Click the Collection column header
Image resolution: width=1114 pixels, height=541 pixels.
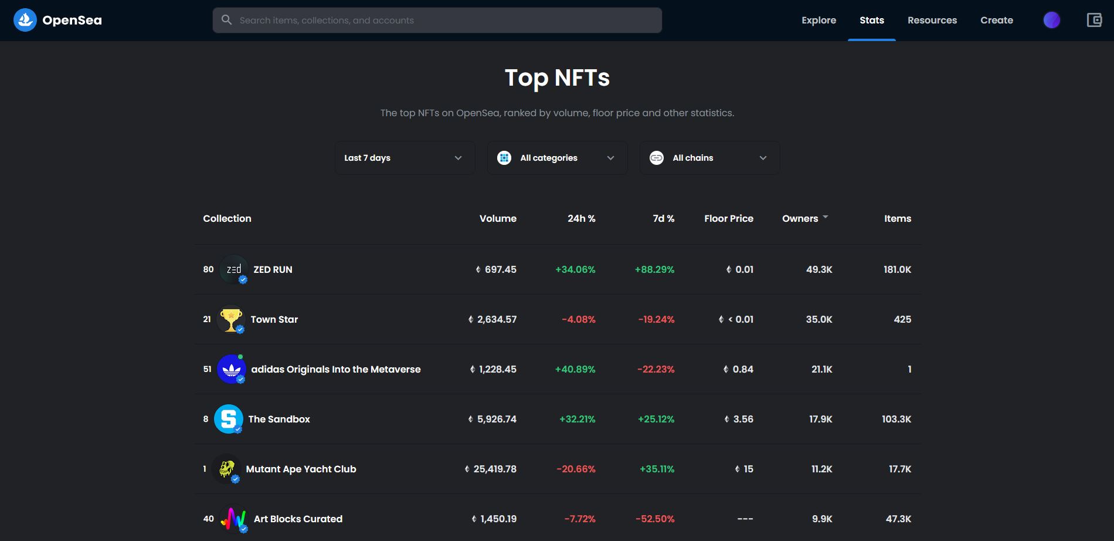point(227,218)
